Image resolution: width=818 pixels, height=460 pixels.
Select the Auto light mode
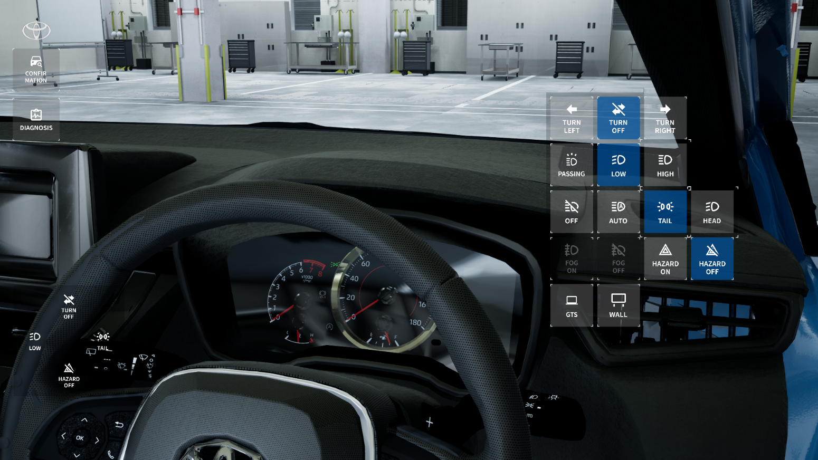coord(618,212)
